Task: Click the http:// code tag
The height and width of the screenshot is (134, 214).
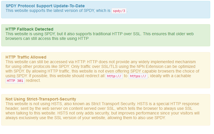Action: click(x=114, y=76)
